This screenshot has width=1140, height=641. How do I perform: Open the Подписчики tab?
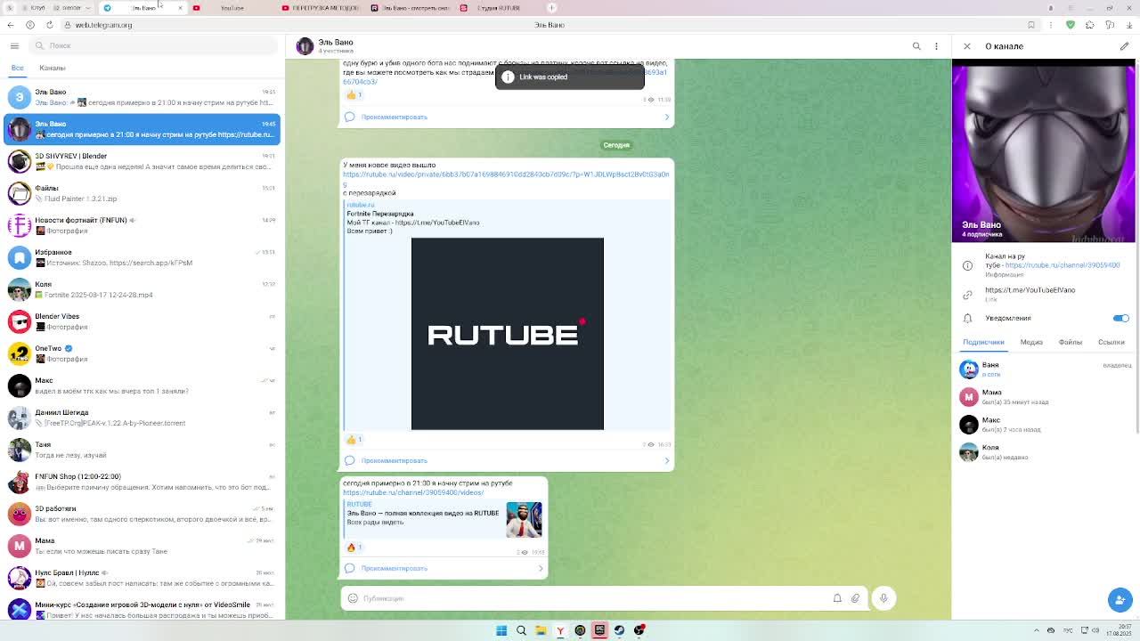[x=983, y=342]
